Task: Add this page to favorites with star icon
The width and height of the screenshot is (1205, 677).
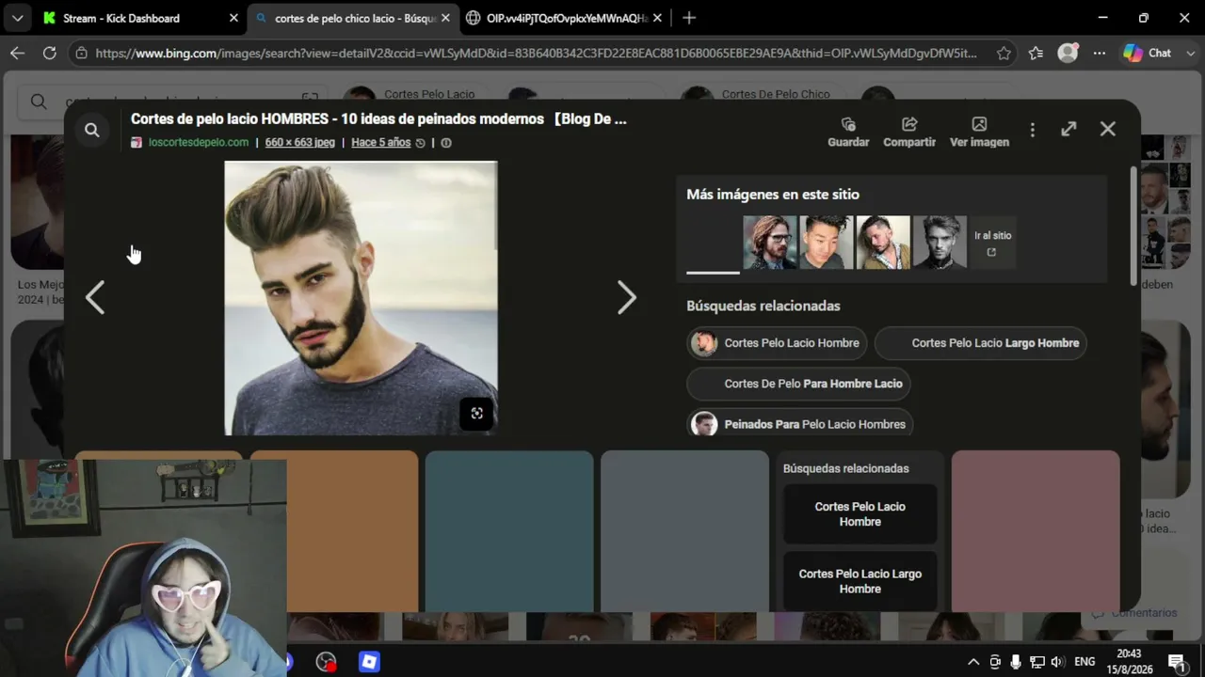Action: pos(1004,53)
